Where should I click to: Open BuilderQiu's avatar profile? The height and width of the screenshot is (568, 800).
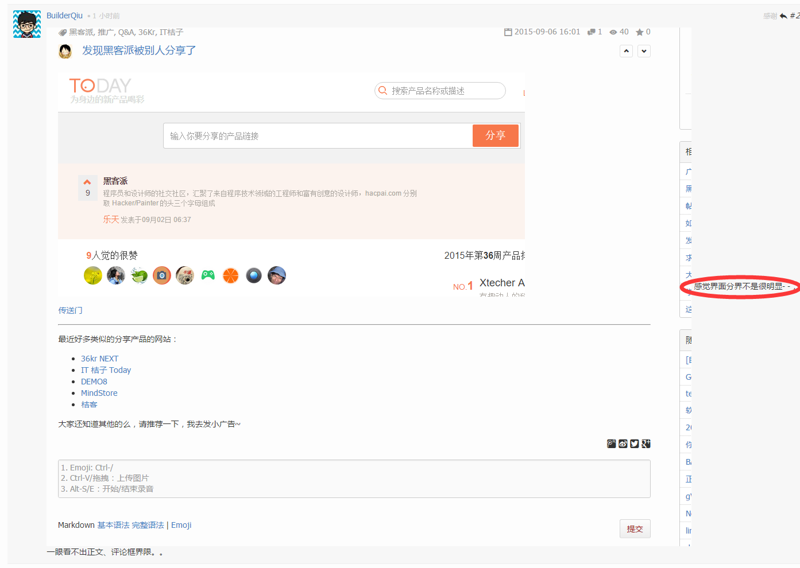click(x=27, y=24)
